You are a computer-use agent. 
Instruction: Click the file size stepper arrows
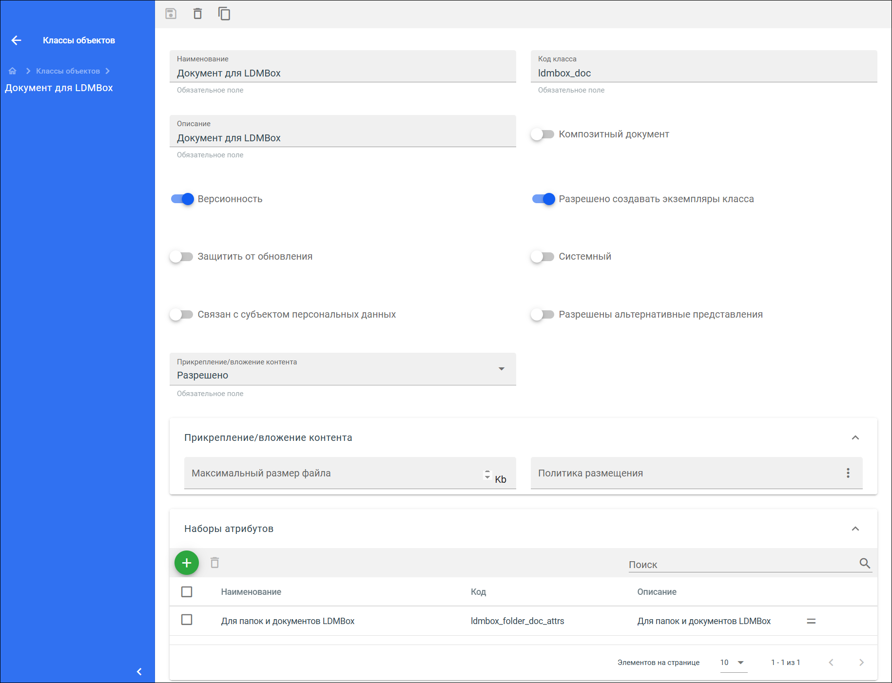pyautogui.click(x=487, y=474)
